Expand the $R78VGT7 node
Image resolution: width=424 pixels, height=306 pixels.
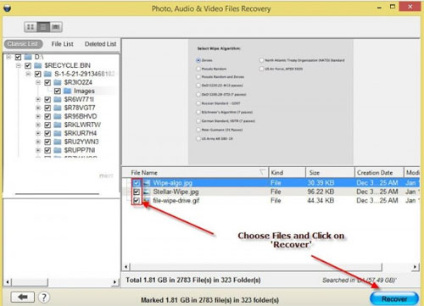click(x=38, y=108)
